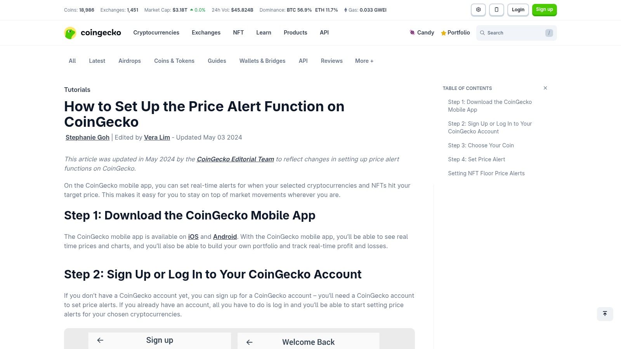
Task: Click the Sign up button
Action: click(544, 10)
